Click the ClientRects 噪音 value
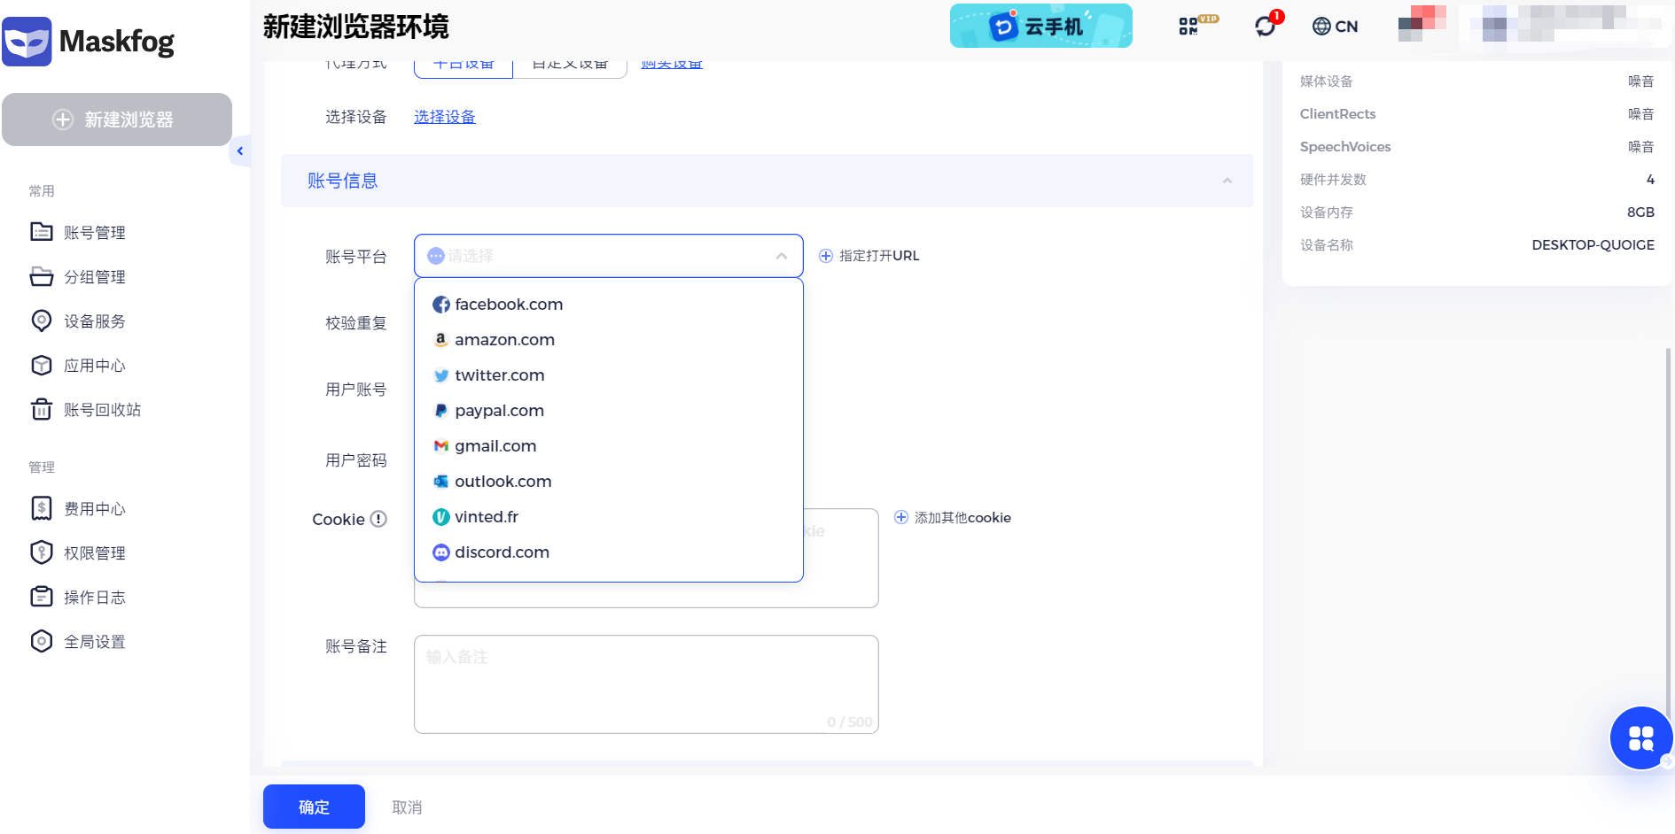Image resolution: width=1675 pixels, height=834 pixels. point(1641,114)
